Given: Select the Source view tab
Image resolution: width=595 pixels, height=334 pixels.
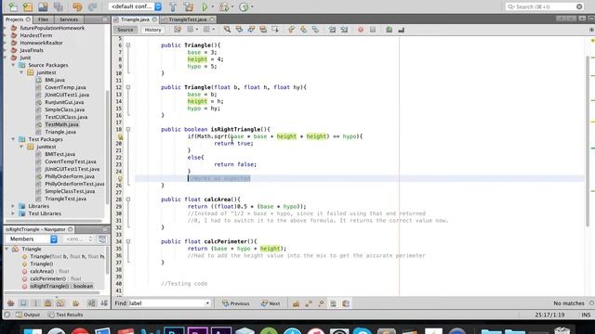Looking at the screenshot, I should click(126, 30).
